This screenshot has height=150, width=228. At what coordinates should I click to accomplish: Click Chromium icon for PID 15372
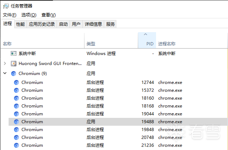[16, 90]
